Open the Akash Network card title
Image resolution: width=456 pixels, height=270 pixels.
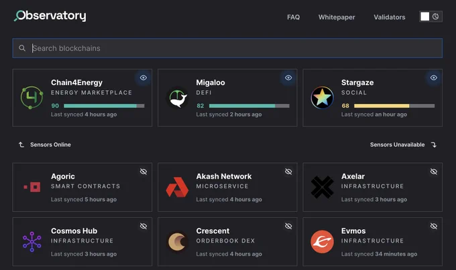coord(223,176)
